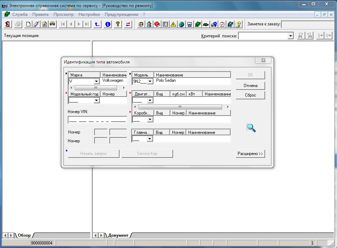The width and height of the screenshot is (337, 248).
Task: Open the Критерий поиска dropdown
Action: pos(290,36)
